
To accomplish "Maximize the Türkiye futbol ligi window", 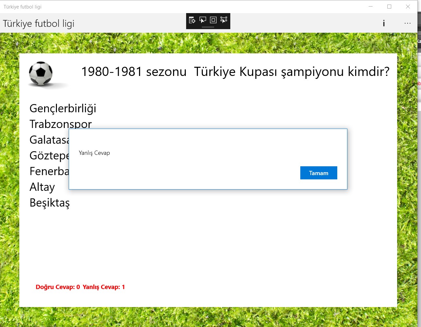I will pos(389,7).
